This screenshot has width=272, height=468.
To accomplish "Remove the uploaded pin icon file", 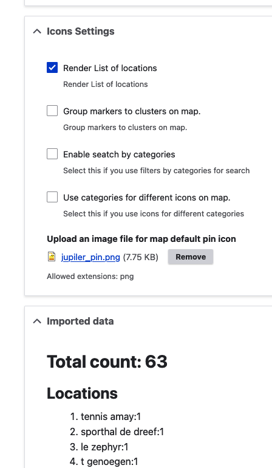I will click(191, 256).
